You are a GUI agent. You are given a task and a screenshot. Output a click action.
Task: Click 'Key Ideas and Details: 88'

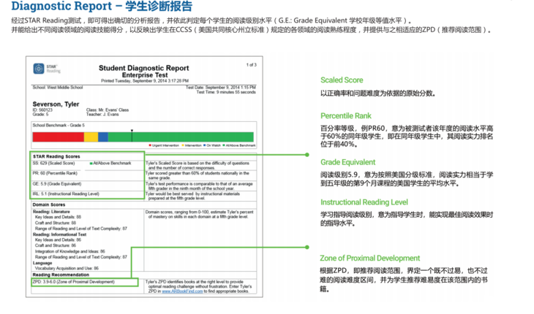click(x=58, y=217)
